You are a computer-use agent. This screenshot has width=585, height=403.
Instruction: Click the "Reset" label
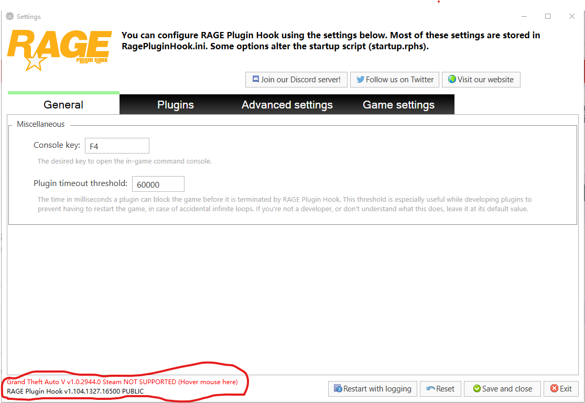click(x=445, y=389)
